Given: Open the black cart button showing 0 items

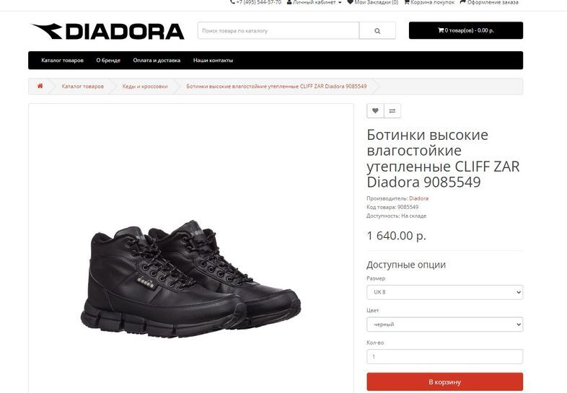Looking at the screenshot, I should [x=466, y=30].
